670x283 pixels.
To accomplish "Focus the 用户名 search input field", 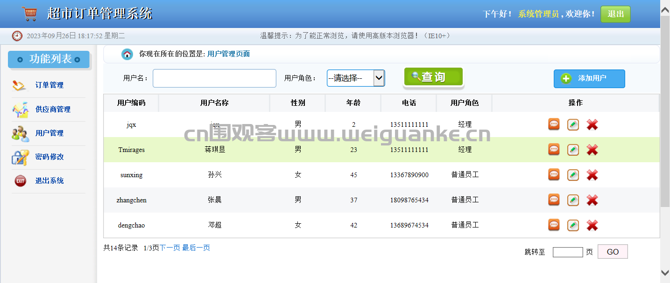I will [x=214, y=78].
